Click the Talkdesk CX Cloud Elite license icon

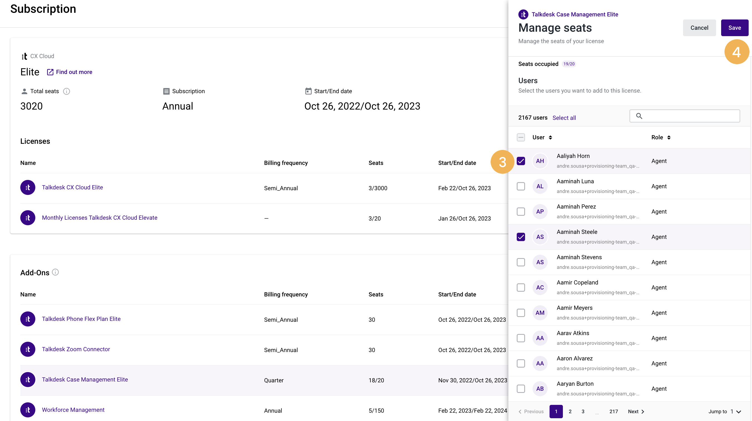click(x=28, y=187)
